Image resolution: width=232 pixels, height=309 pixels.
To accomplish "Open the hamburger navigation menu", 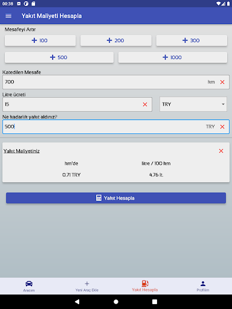I will click(8, 16).
